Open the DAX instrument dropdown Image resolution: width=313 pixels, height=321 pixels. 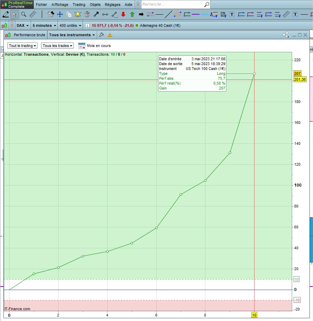coord(23,25)
